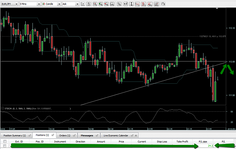
Task: Click the crosshair cursor tool icon
Action: tap(119, 4)
